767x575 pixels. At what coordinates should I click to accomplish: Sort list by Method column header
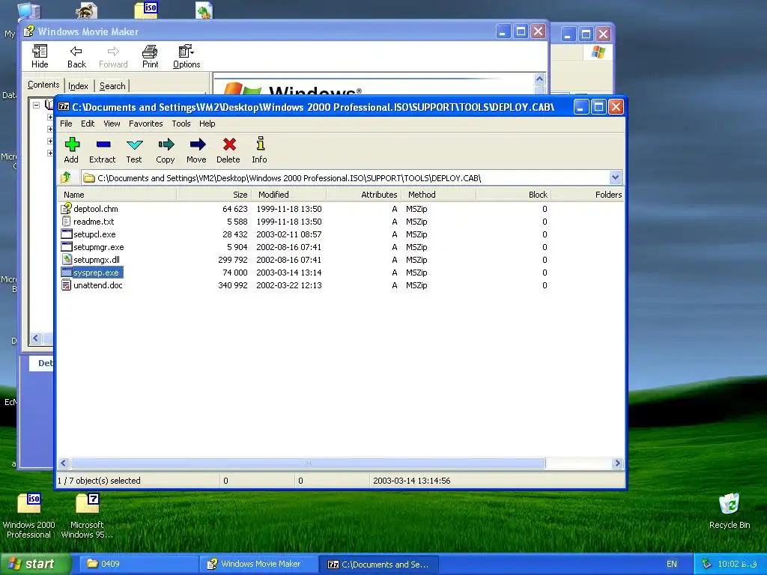click(x=439, y=195)
